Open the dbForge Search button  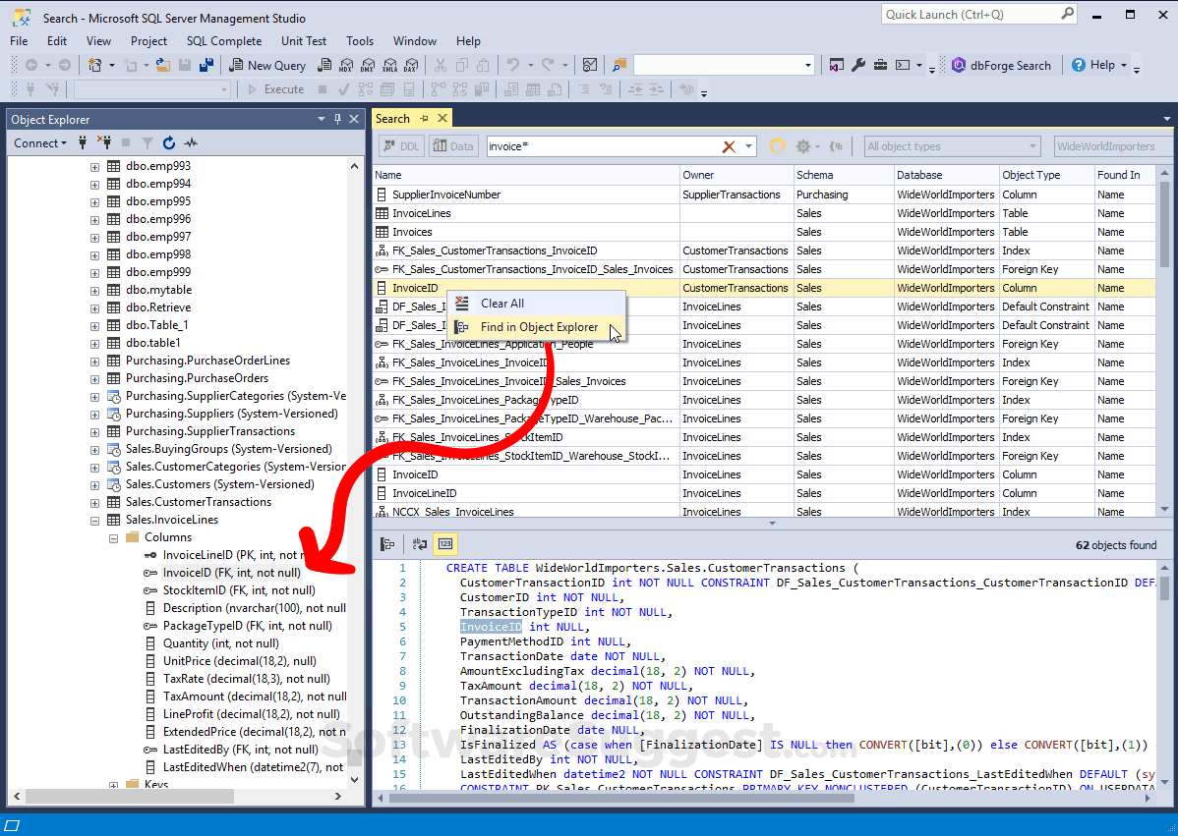coord(1001,66)
